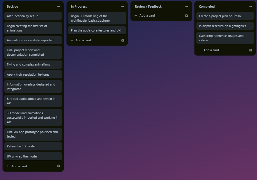Image resolution: width=257 pixels, height=180 pixels.
Task: Open the 'AR functionality set up' card
Action: [33, 16]
